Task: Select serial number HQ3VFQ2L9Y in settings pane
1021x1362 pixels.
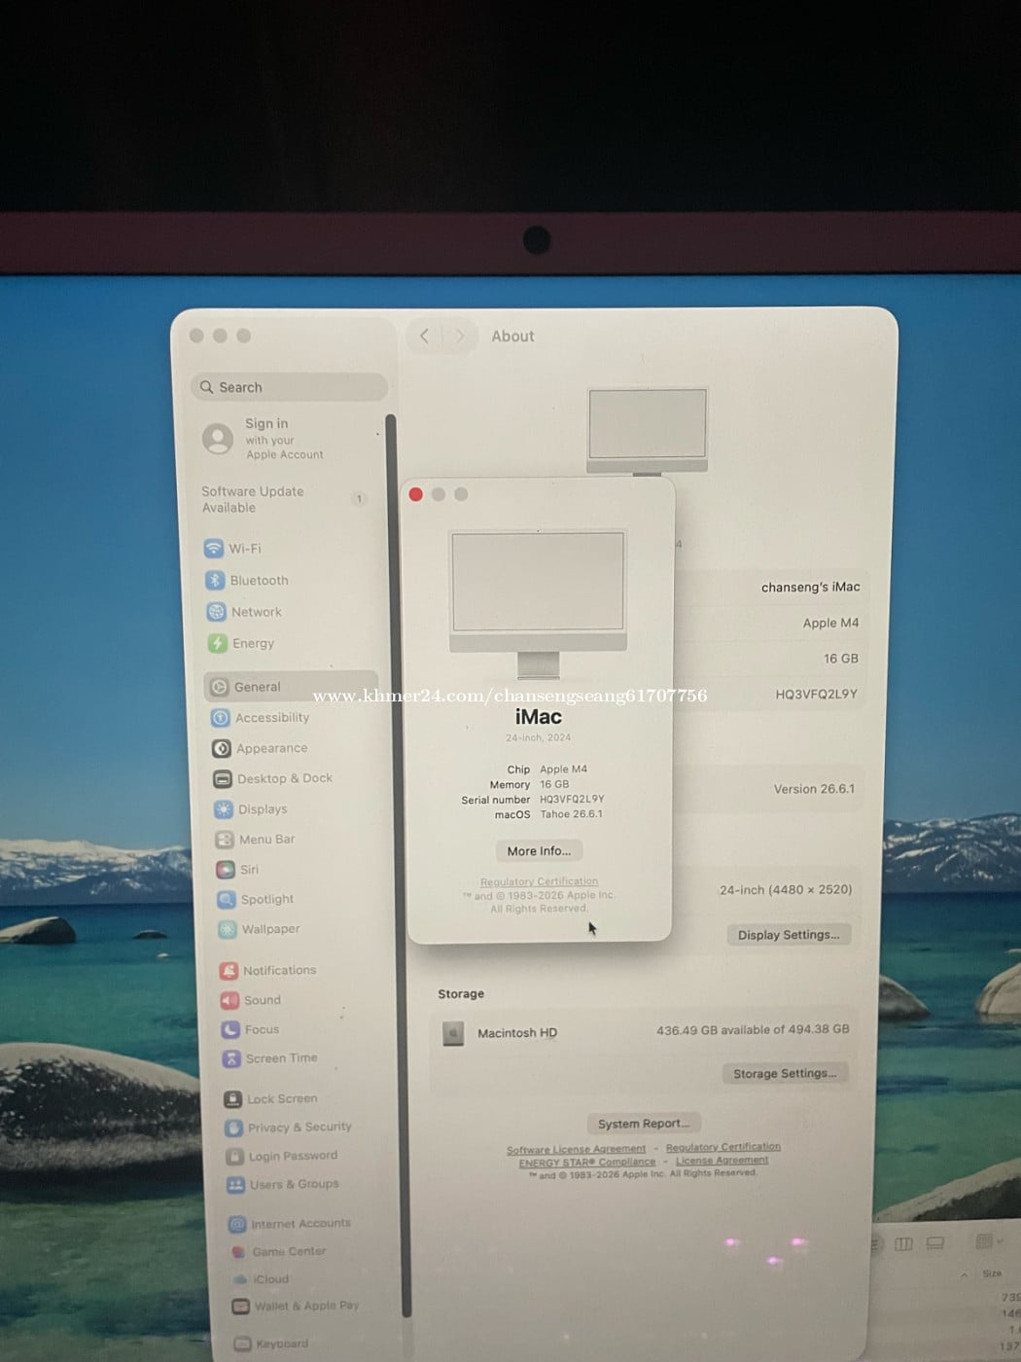Action: [x=816, y=695]
